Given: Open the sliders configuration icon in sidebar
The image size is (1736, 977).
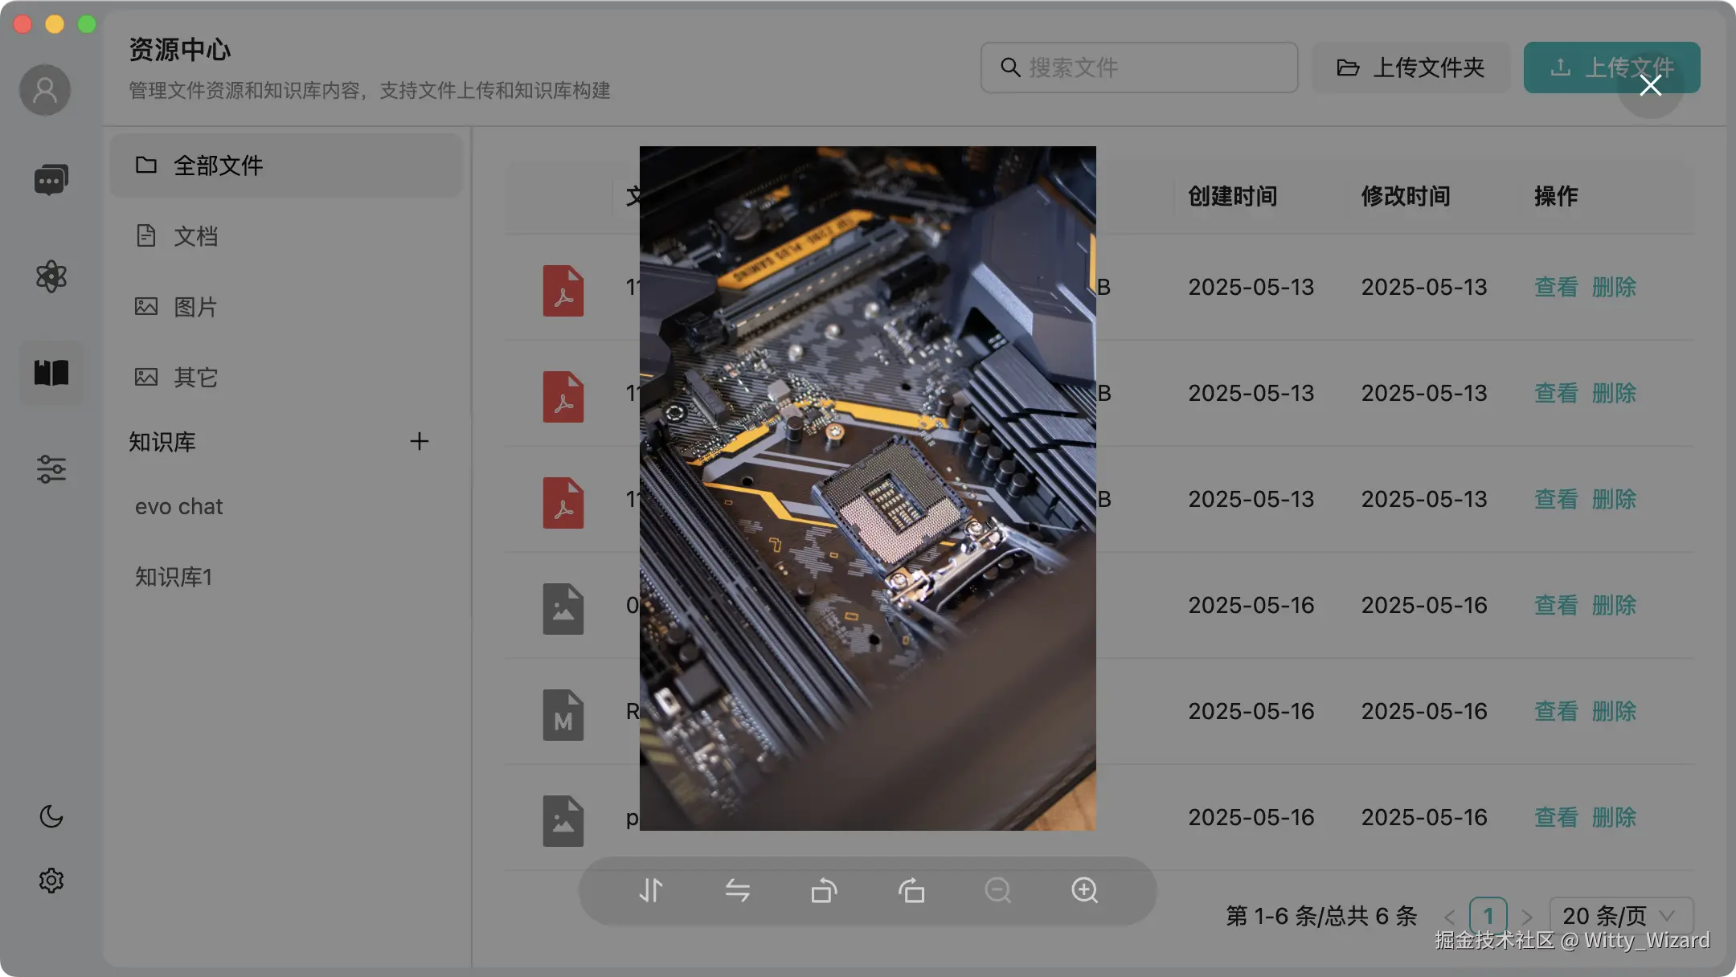Looking at the screenshot, I should click(51, 468).
